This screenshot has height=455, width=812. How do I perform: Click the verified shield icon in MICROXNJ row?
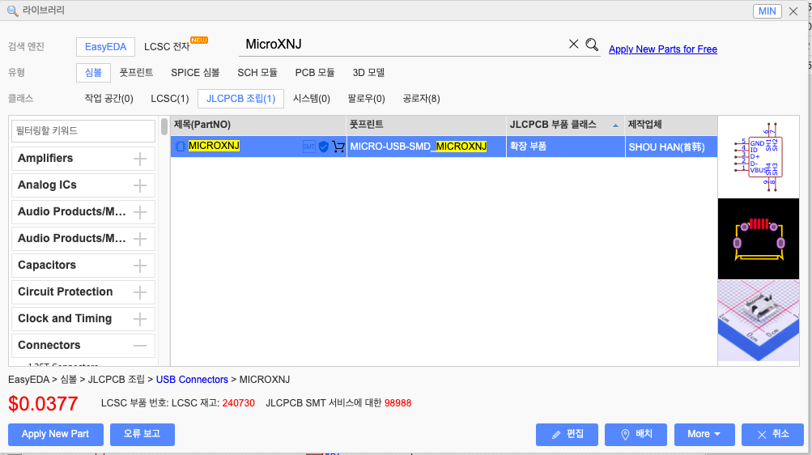tap(324, 147)
